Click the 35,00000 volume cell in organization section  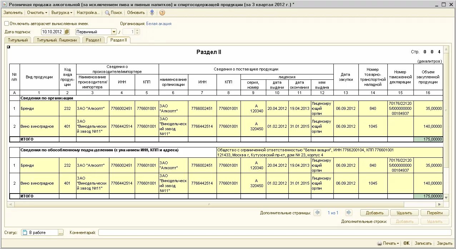click(428, 108)
